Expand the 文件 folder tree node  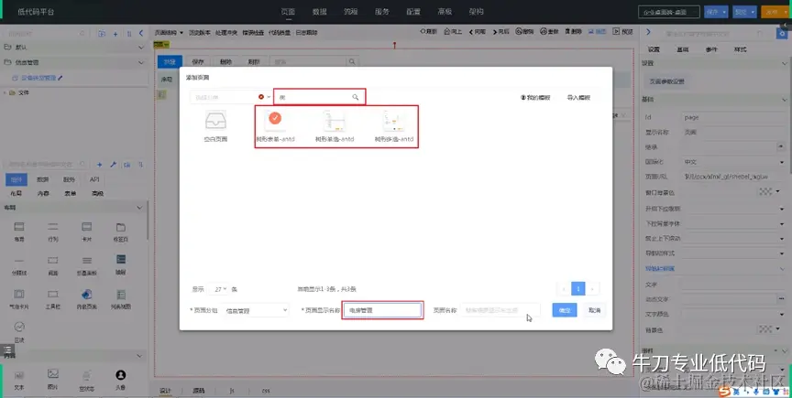(5, 92)
